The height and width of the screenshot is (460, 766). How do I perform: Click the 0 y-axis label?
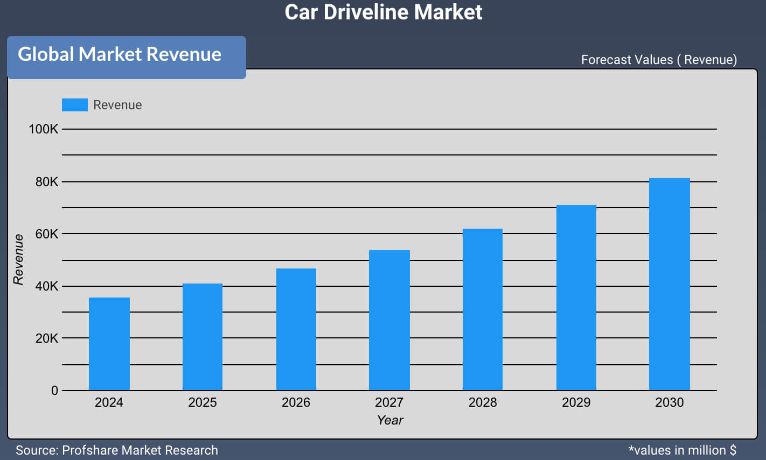pyautogui.click(x=54, y=391)
